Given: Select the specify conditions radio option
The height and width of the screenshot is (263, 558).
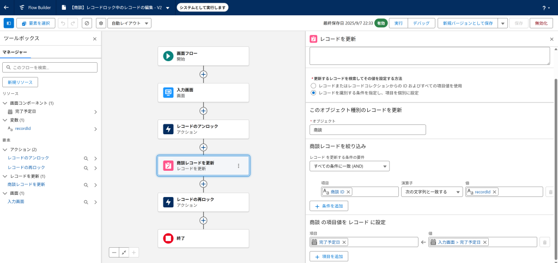Looking at the screenshot, I should tap(313, 93).
